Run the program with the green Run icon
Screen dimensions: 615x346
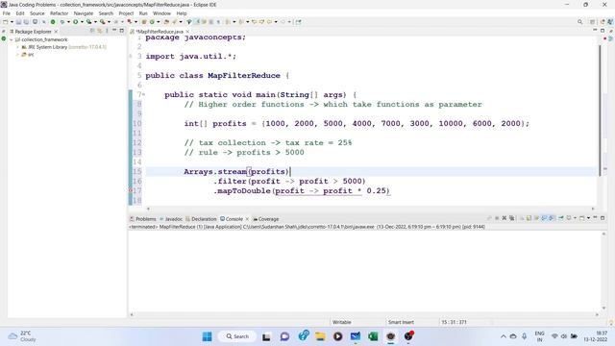pos(75,22)
